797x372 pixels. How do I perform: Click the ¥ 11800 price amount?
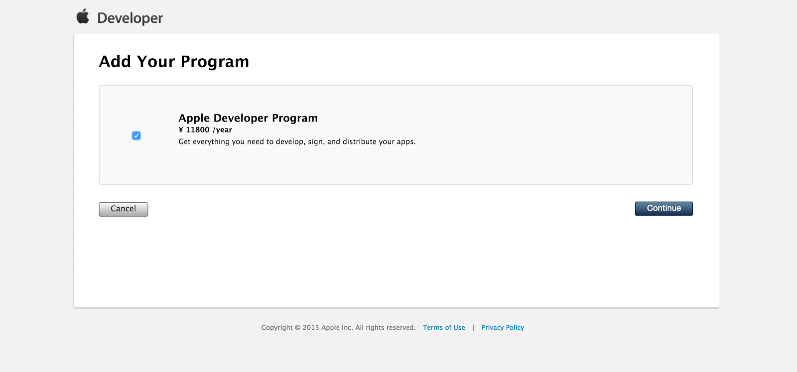click(x=197, y=130)
